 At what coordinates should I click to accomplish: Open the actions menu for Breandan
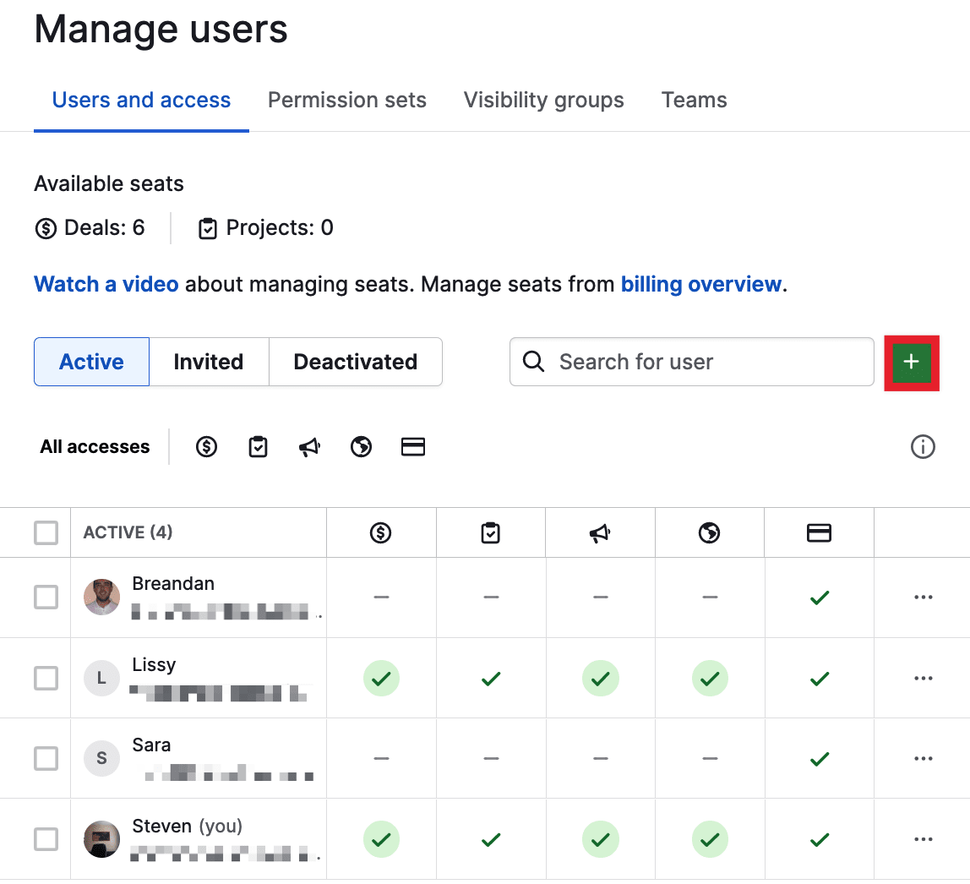pos(923,597)
